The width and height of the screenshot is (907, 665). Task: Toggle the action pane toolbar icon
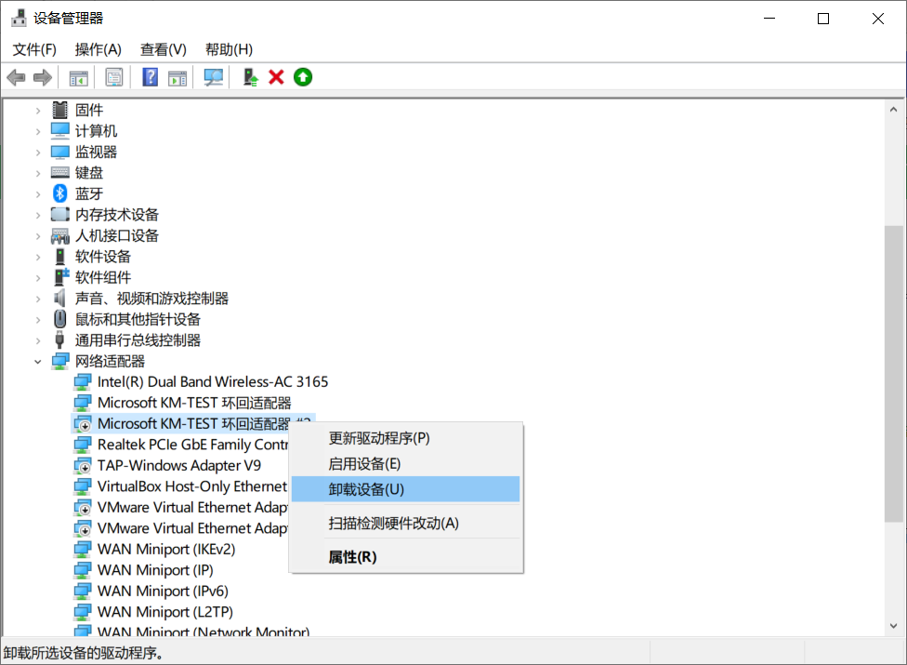click(177, 77)
